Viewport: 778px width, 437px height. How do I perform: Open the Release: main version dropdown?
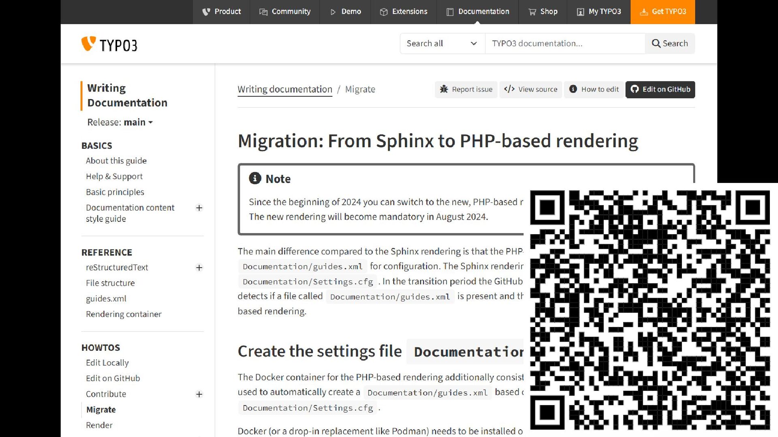coord(120,122)
